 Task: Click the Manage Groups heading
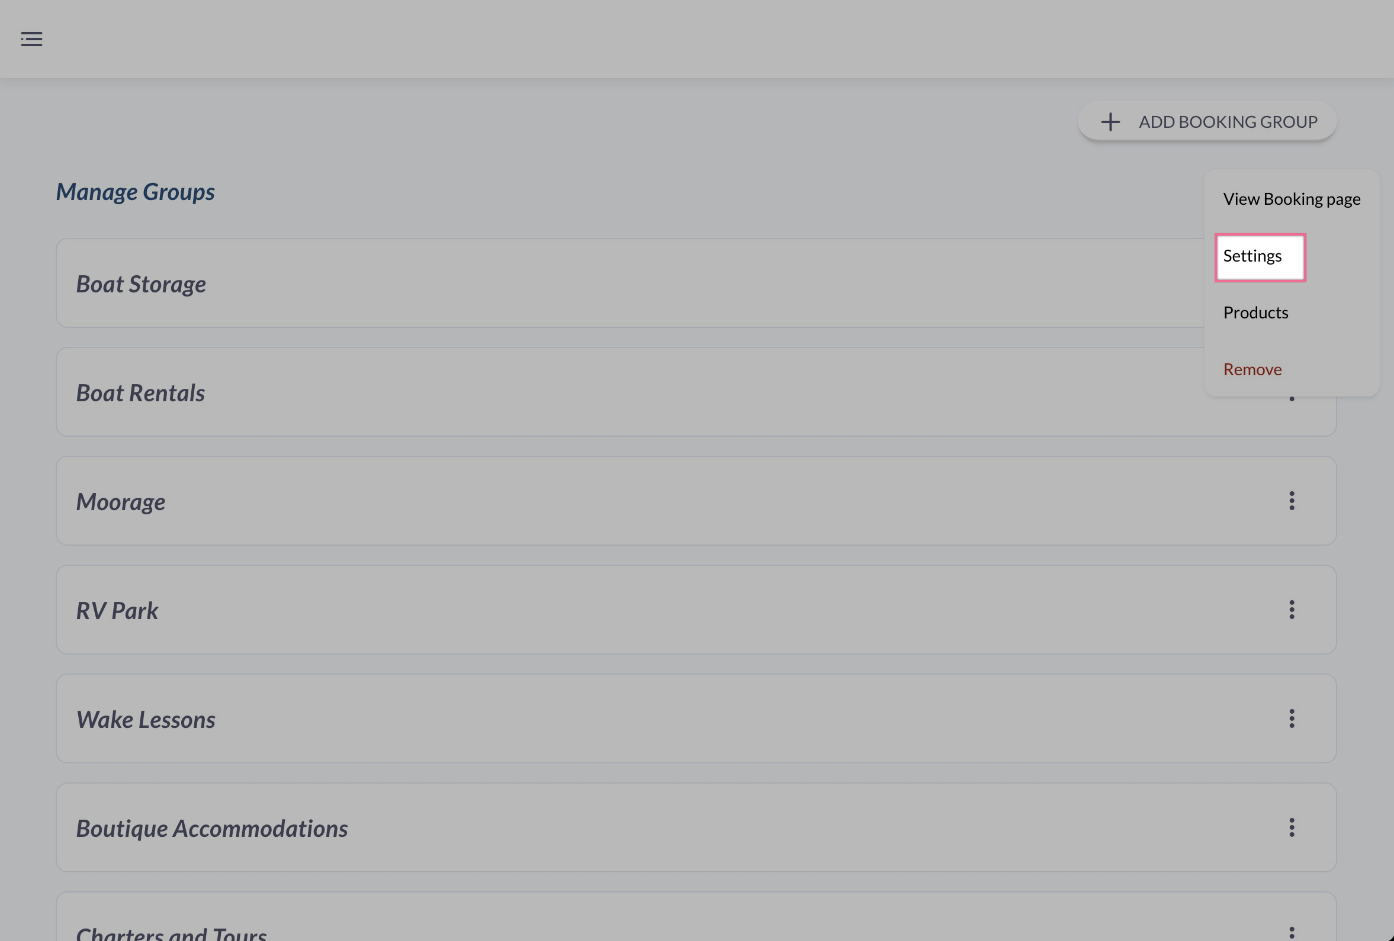click(136, 192)
